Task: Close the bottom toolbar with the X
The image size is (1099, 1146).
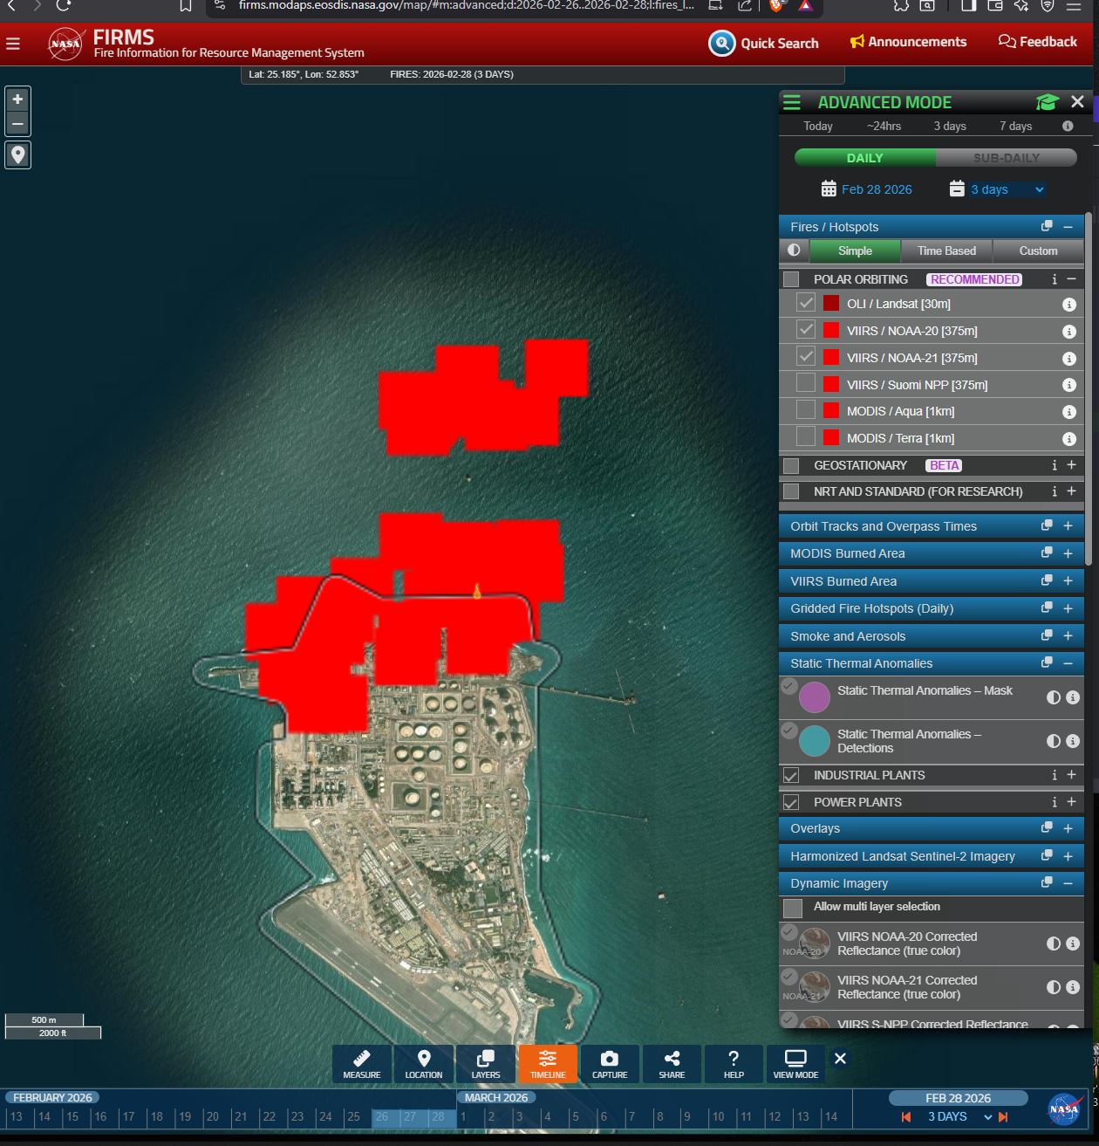Action: (840, 1058)
